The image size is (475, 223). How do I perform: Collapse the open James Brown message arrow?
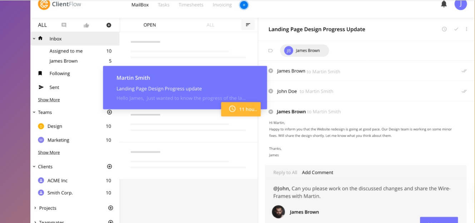[271, 112]
